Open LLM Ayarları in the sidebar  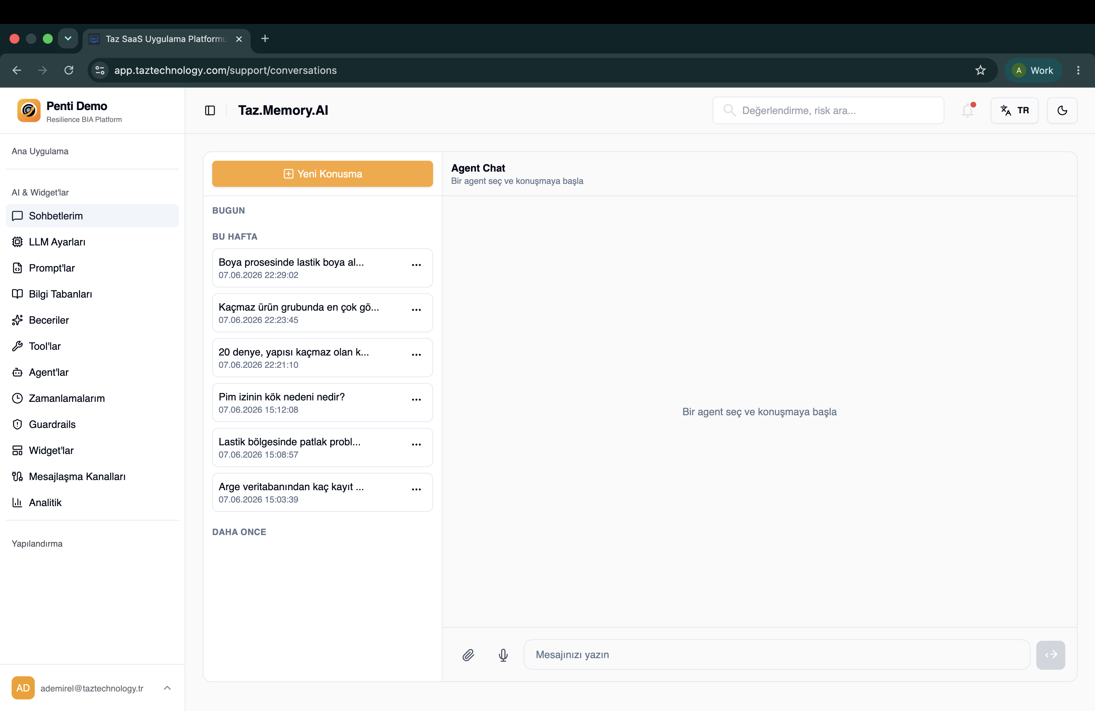[x=92, y=242]
